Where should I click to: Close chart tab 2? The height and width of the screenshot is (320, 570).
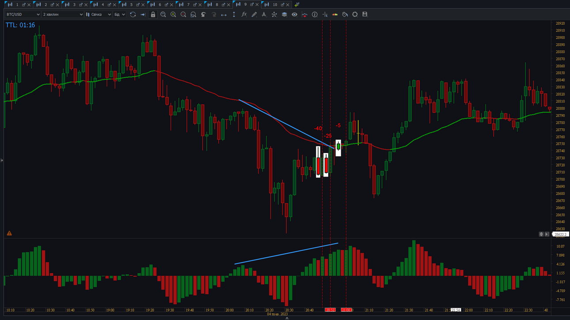tap(57, 5)
